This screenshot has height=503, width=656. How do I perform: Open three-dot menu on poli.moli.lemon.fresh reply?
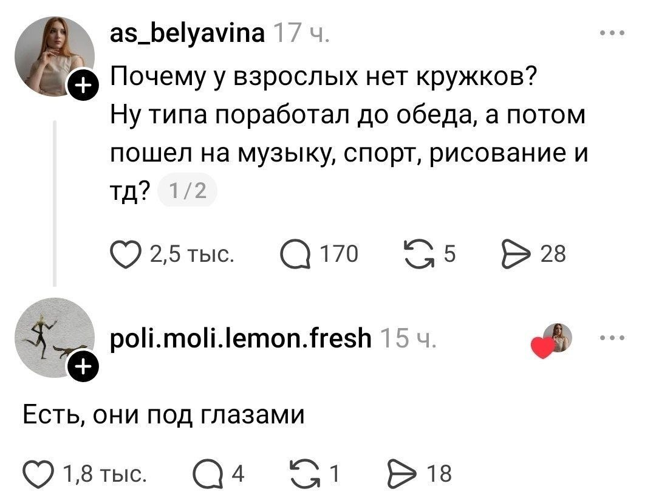coord(612,337)
